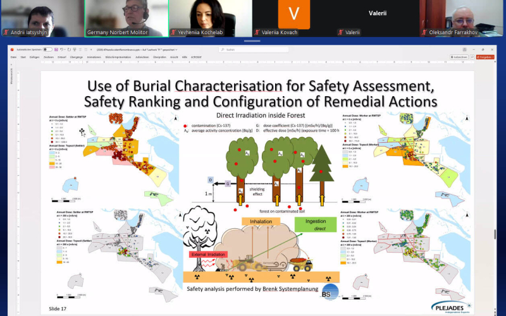Open the Überprüfen ribbon tab
The width and height of the screenshot is (506, 316).
159,57
